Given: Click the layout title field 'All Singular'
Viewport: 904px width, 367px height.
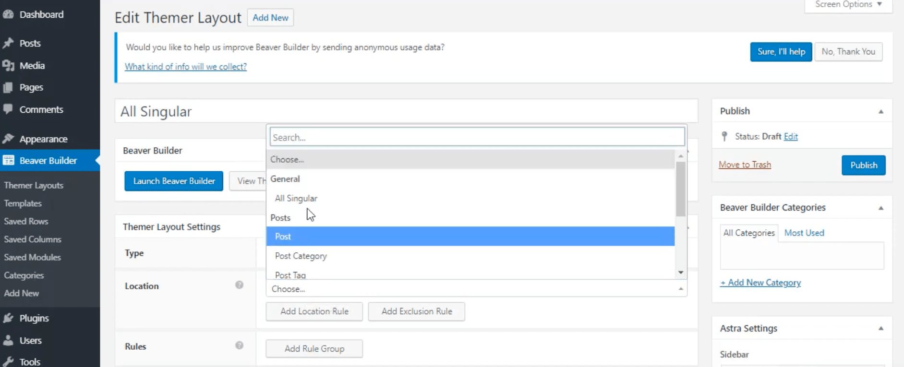Looking at the screenshot, I should click(x=406, y=111).
